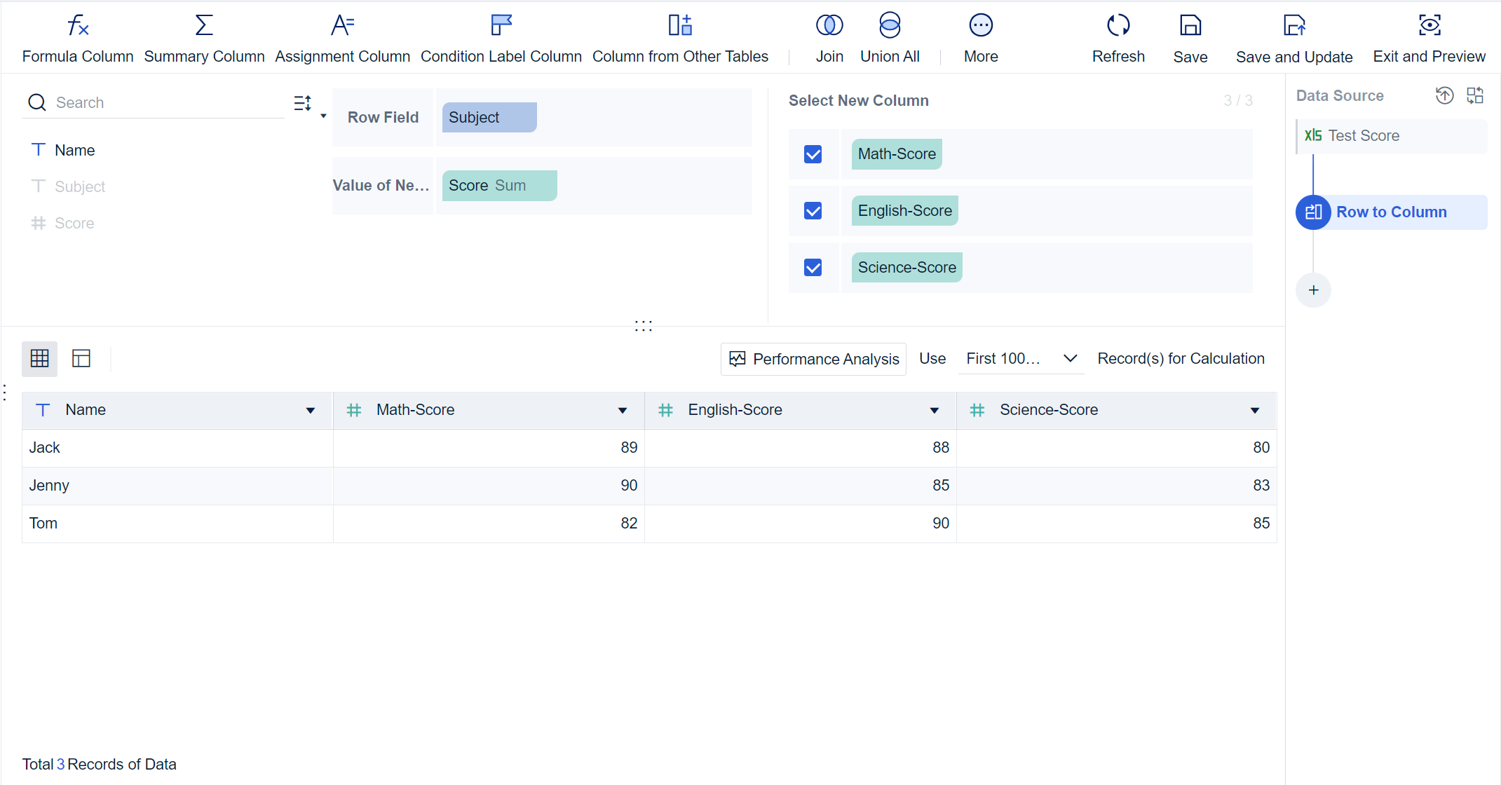Screen dimensions: 1501x785
Task: Click Exit and Preview
Action: pyautogui.click(x=1429, y=39)
